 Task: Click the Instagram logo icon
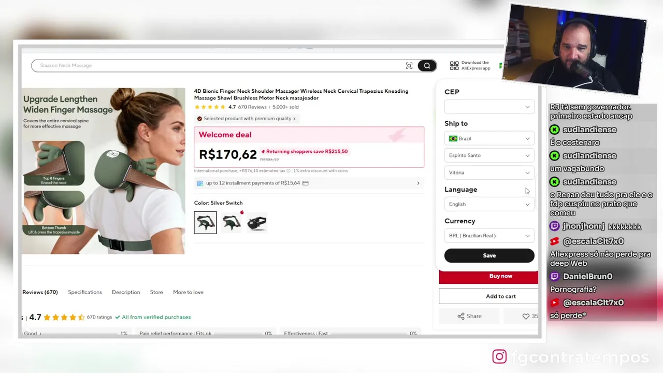coord(499,356)
